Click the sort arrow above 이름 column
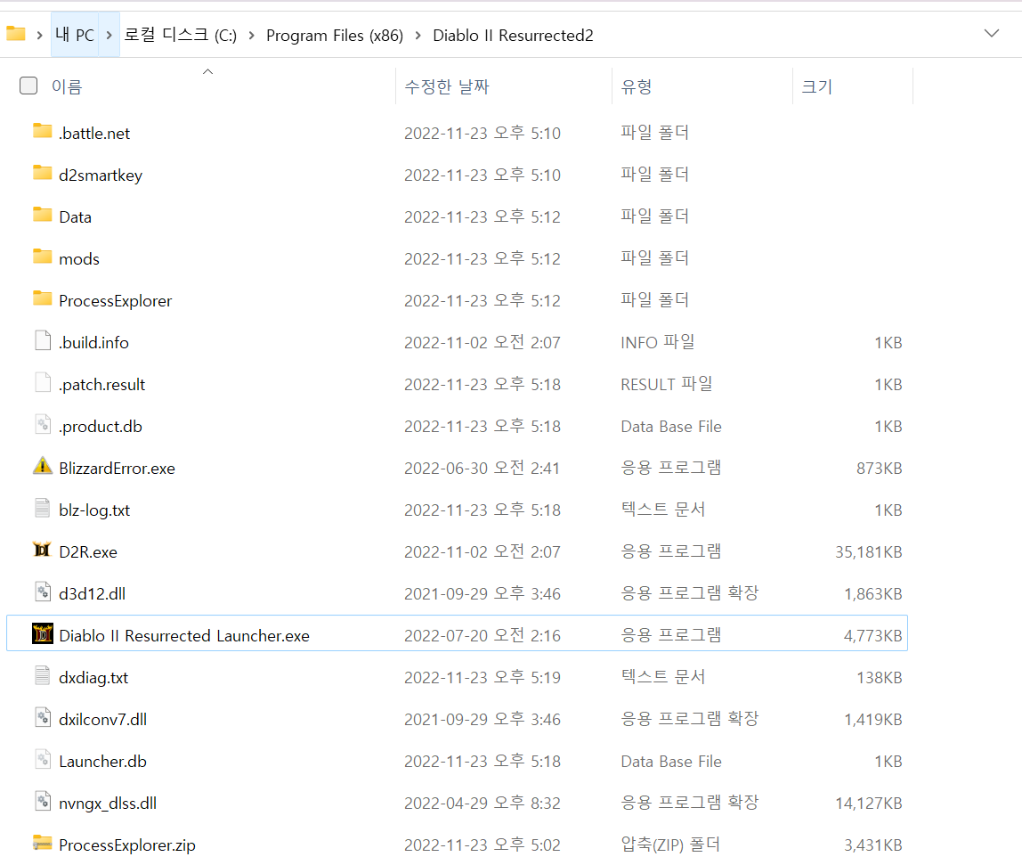This screenshot has height=865, width=1022. click(x=208, y=71)
